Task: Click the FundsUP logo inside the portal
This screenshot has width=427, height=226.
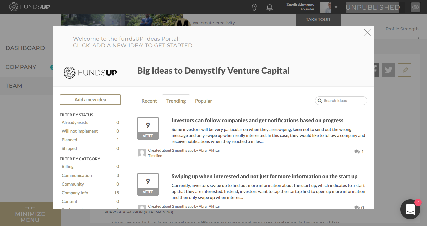Action: (x=90, y=72)
